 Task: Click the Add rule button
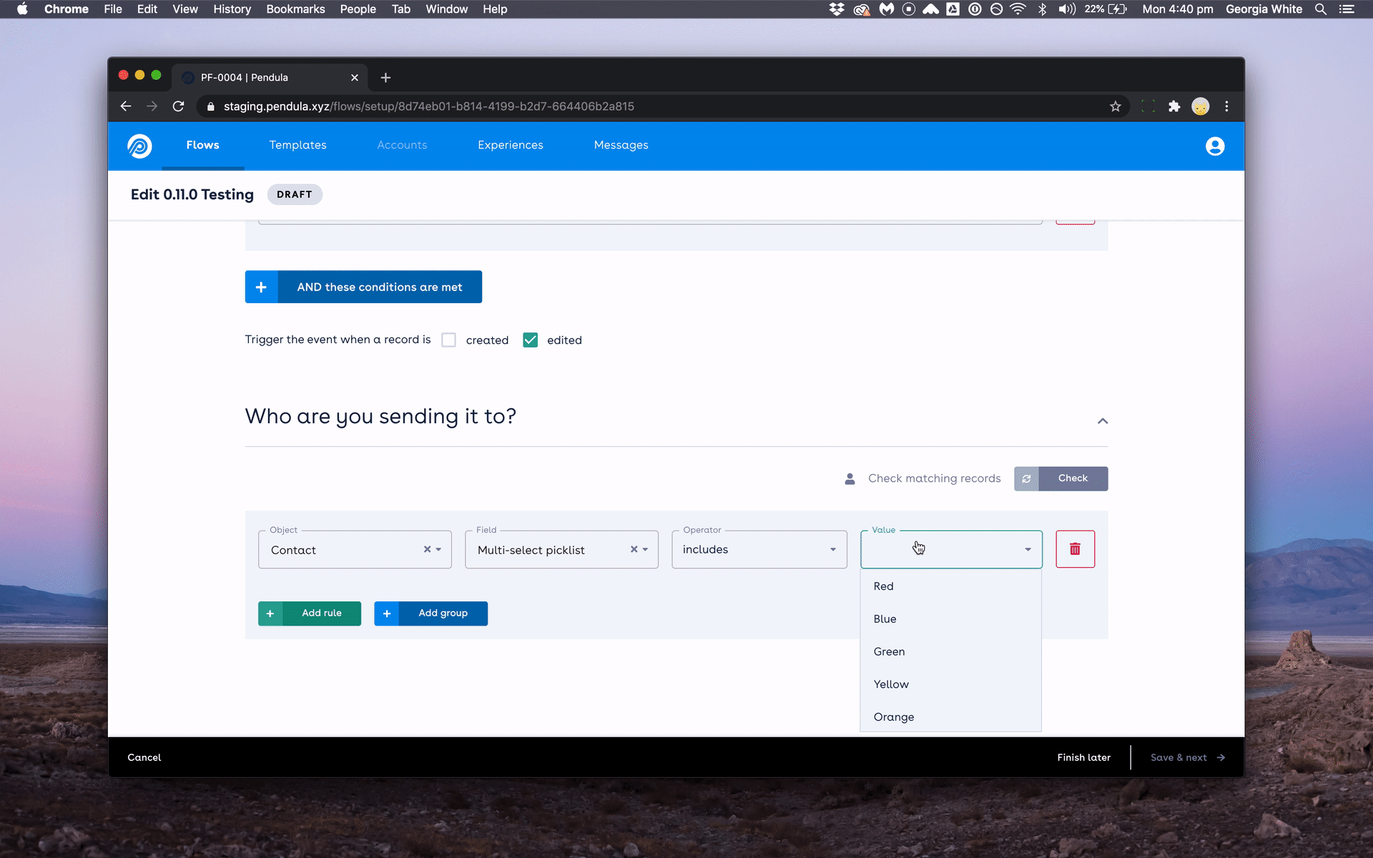[310, 613]
